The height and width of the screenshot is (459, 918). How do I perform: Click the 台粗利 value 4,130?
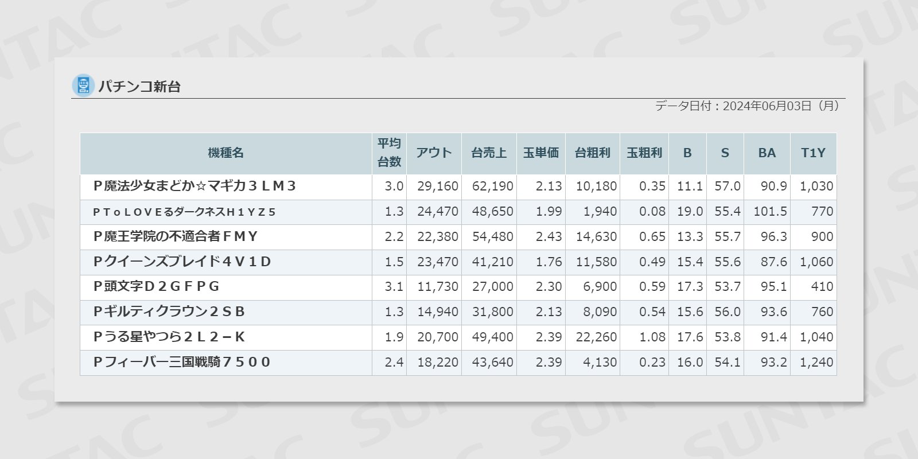600,362
